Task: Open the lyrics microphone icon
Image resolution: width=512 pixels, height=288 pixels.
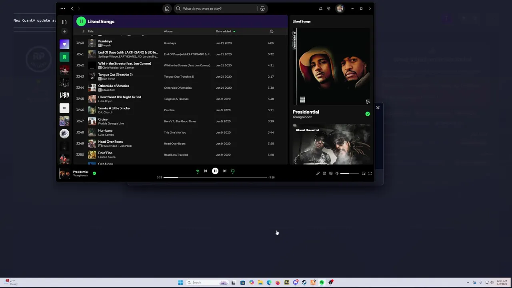Action: click(318, 173)
